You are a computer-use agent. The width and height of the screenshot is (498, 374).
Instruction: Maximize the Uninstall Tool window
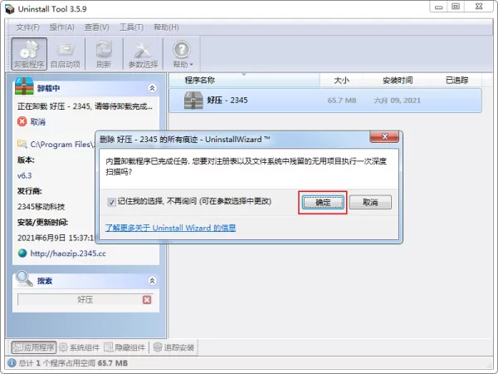(x=456, y=7)
